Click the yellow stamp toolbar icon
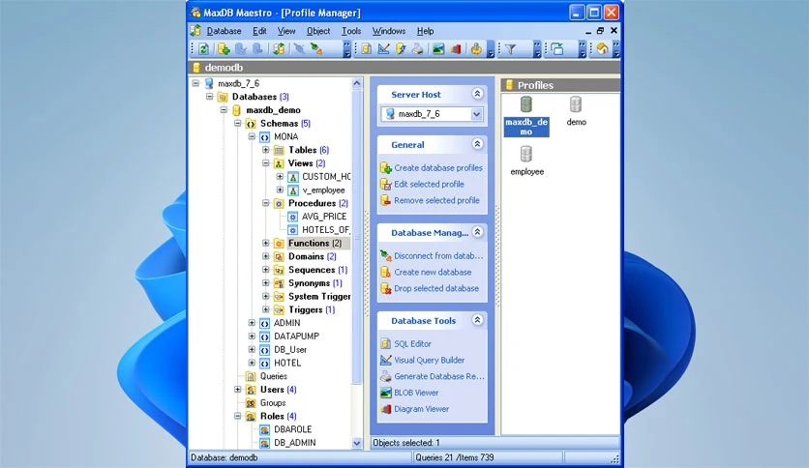 [476, 49]
